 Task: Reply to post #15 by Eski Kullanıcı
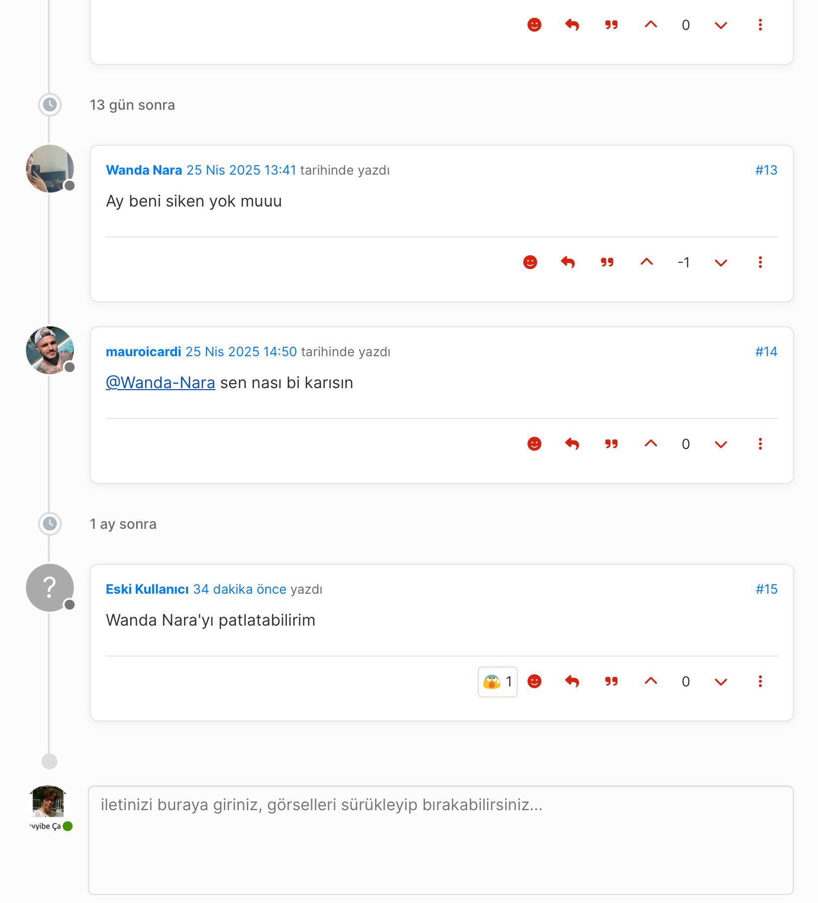572,681
